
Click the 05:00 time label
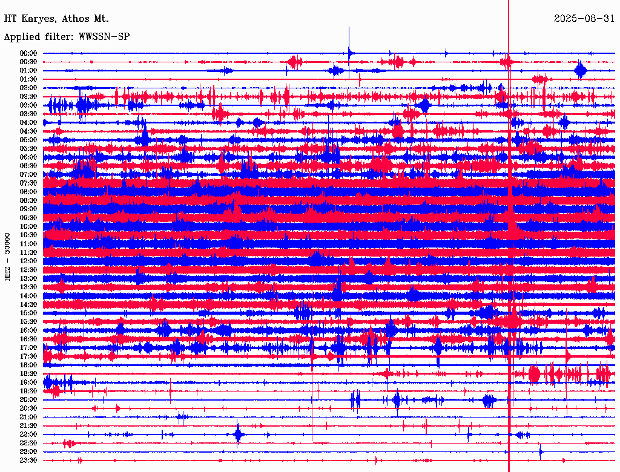point(28,140)
